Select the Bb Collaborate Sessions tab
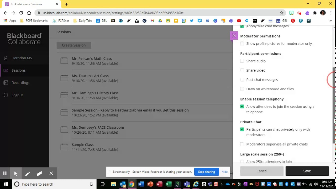This screenshot has width=336, height=189. 32,4
